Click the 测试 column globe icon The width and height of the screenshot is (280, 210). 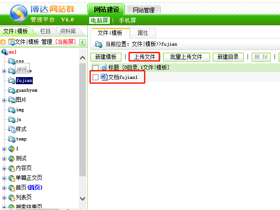point(12,158)
